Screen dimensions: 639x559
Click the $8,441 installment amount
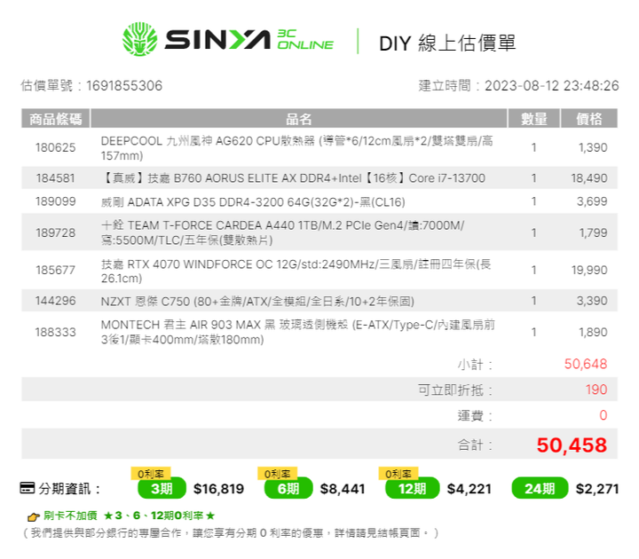pyautogui.click(x=343, y=489)
